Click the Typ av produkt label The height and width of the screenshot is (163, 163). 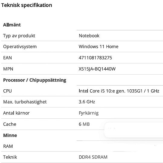tap(19, 36)
